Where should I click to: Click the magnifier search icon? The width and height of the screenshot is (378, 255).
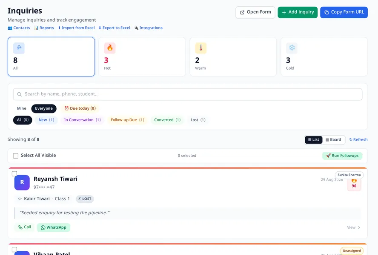[20, 94]
